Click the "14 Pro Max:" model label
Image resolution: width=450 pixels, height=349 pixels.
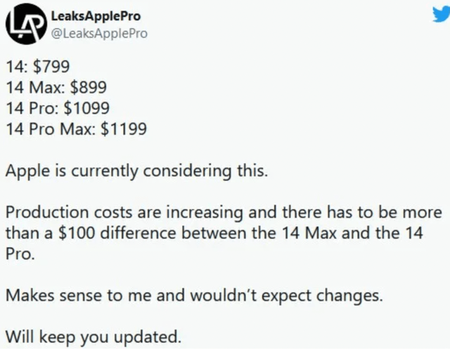[51, 129]
